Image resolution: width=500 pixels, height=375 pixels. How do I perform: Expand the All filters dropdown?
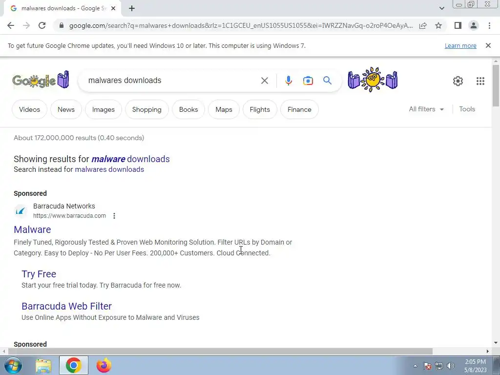tap(426, 109)
